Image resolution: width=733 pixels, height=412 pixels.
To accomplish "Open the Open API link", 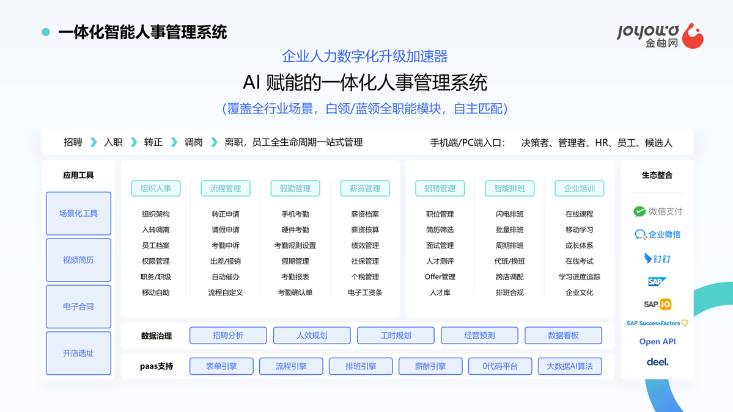I will point(657,342).
